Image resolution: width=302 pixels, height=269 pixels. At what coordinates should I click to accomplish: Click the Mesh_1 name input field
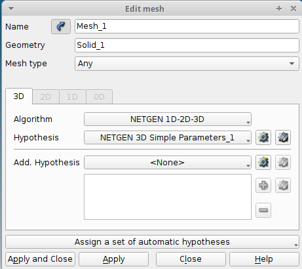click(187, 26)
